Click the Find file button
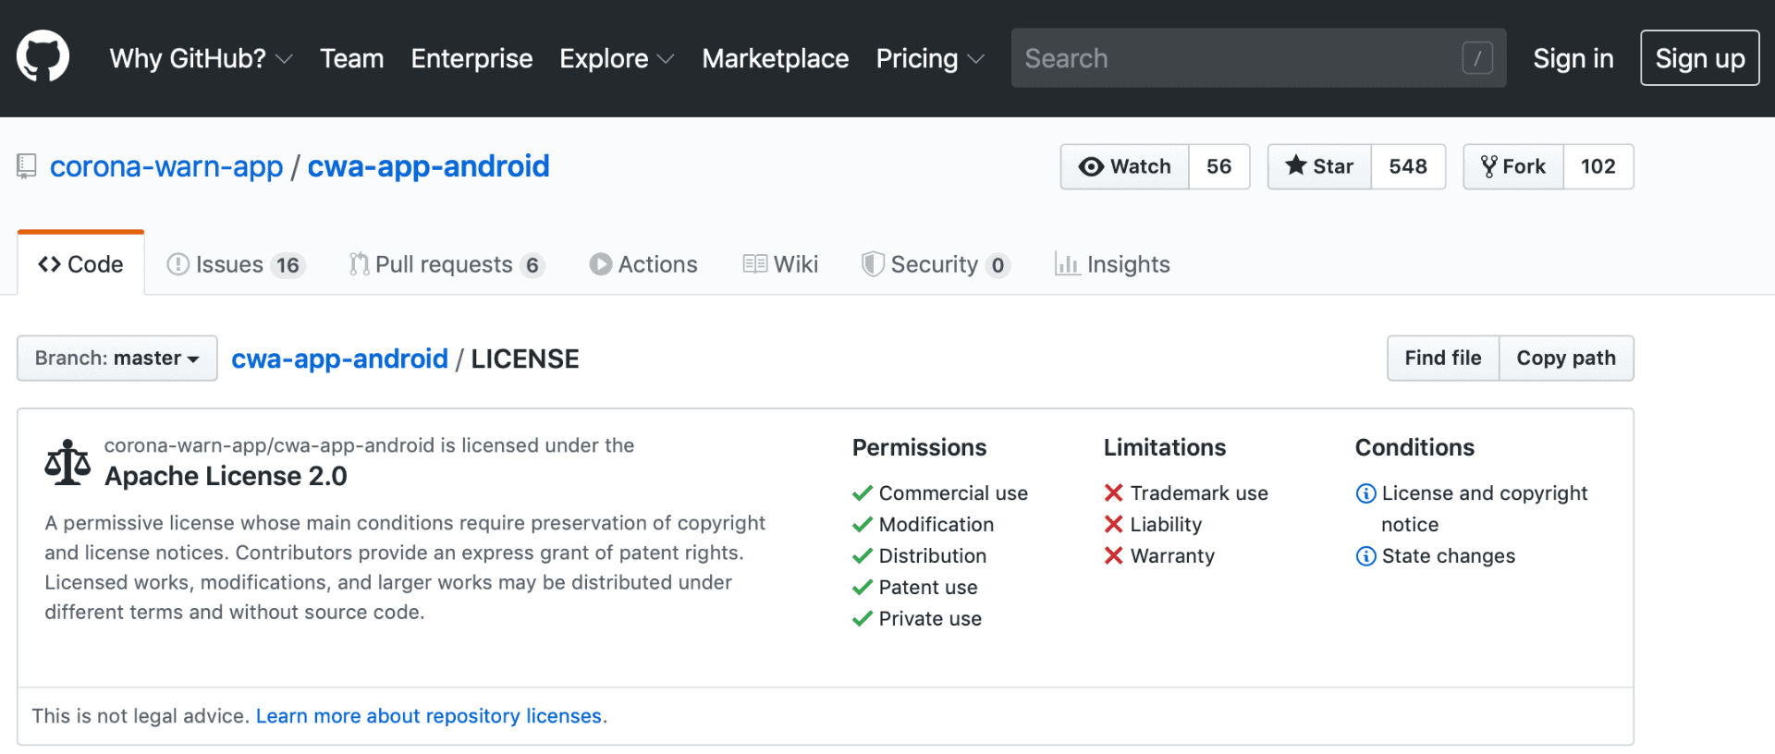The image size is (1775, 754). 1443,359
